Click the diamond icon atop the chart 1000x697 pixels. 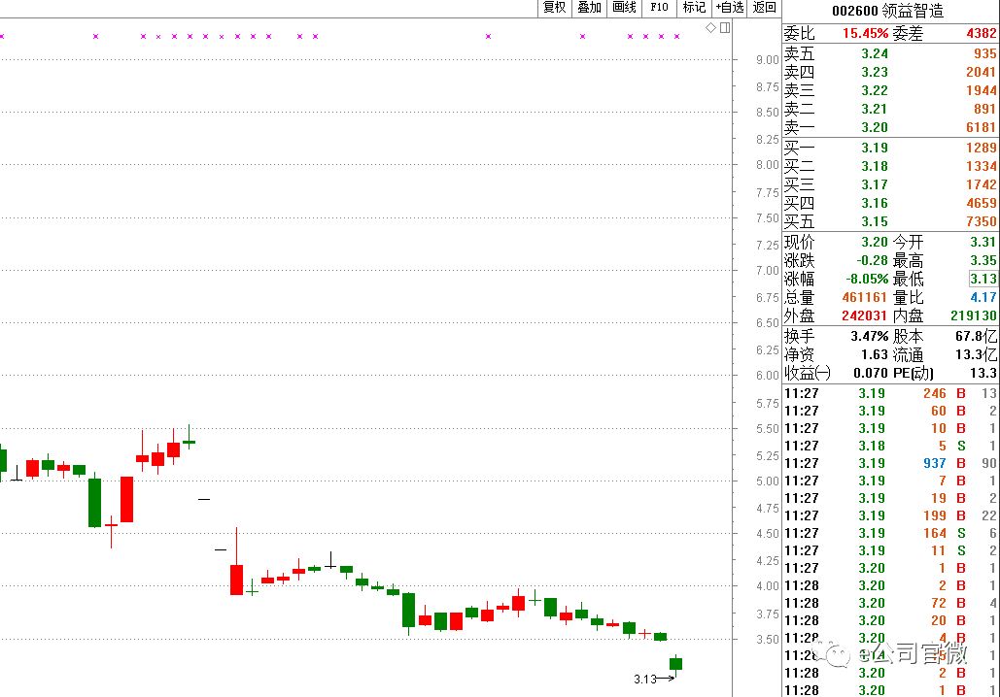click(711, 27)
